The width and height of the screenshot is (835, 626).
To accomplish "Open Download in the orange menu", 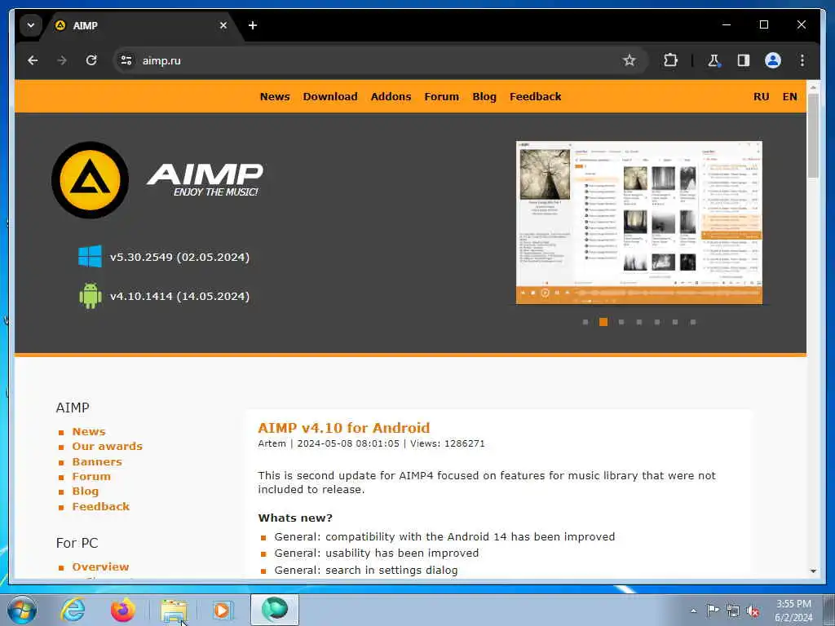I will pos(330,96).
